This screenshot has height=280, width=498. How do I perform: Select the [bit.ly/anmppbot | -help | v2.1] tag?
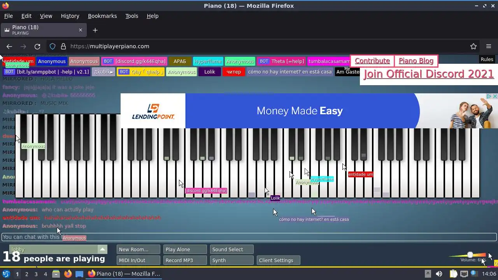pyautogui.click(x=47, y=72)
